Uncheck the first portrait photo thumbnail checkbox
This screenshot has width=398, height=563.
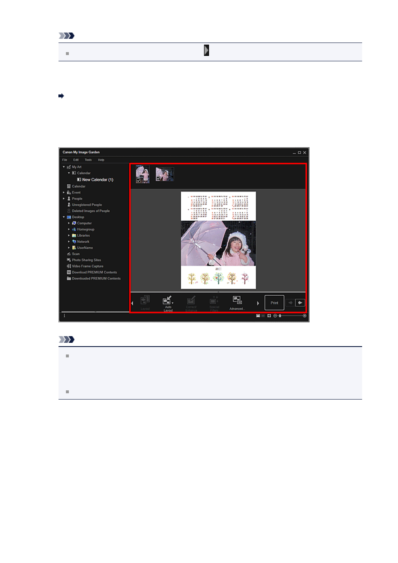[x=139, y=181]
